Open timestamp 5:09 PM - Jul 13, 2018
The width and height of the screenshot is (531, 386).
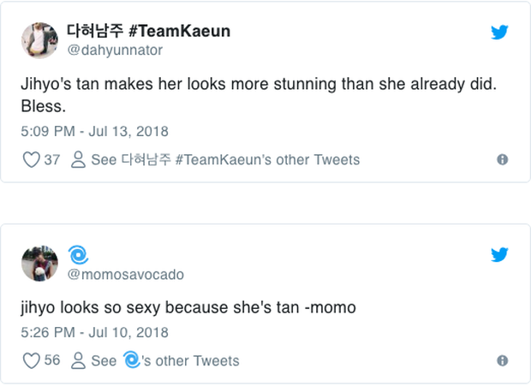(x=94, y=132)
